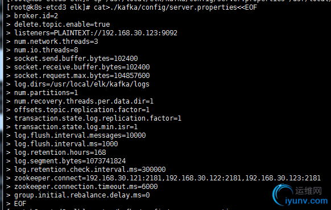Click the broker.id=2 line
The width and height of the screenshot is (331, 210).
click(36, 16)
